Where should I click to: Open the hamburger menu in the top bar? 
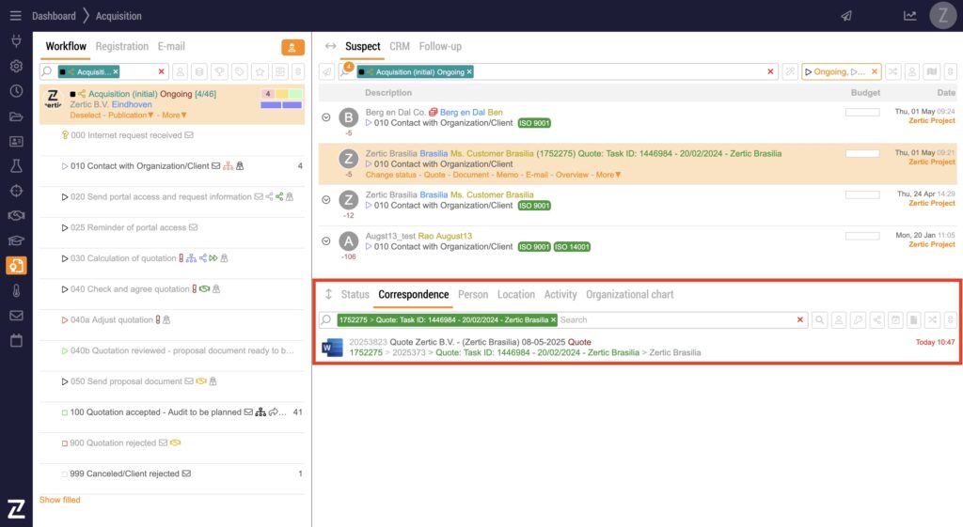coord(15,16)
